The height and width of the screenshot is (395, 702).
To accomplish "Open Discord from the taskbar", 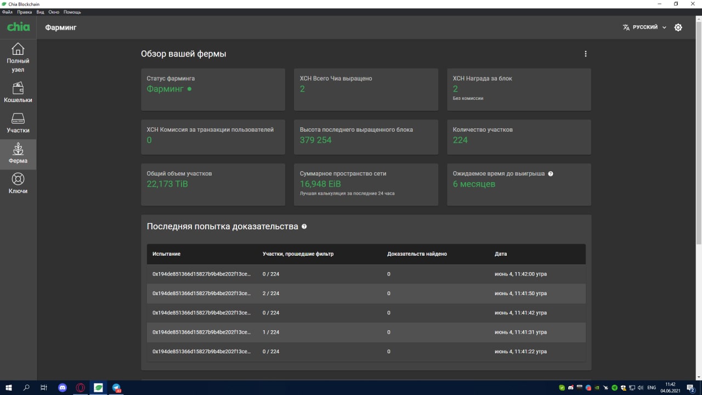I will tap(62, 388).
